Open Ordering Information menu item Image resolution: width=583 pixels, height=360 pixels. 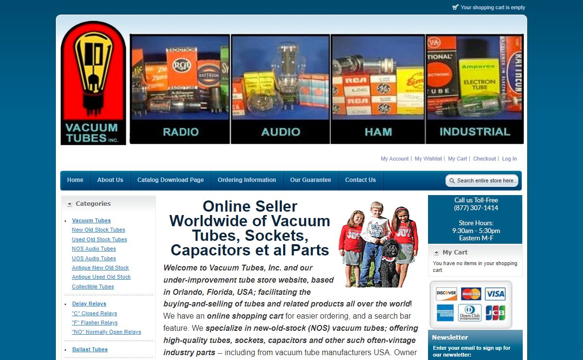(x=247, y=180)
